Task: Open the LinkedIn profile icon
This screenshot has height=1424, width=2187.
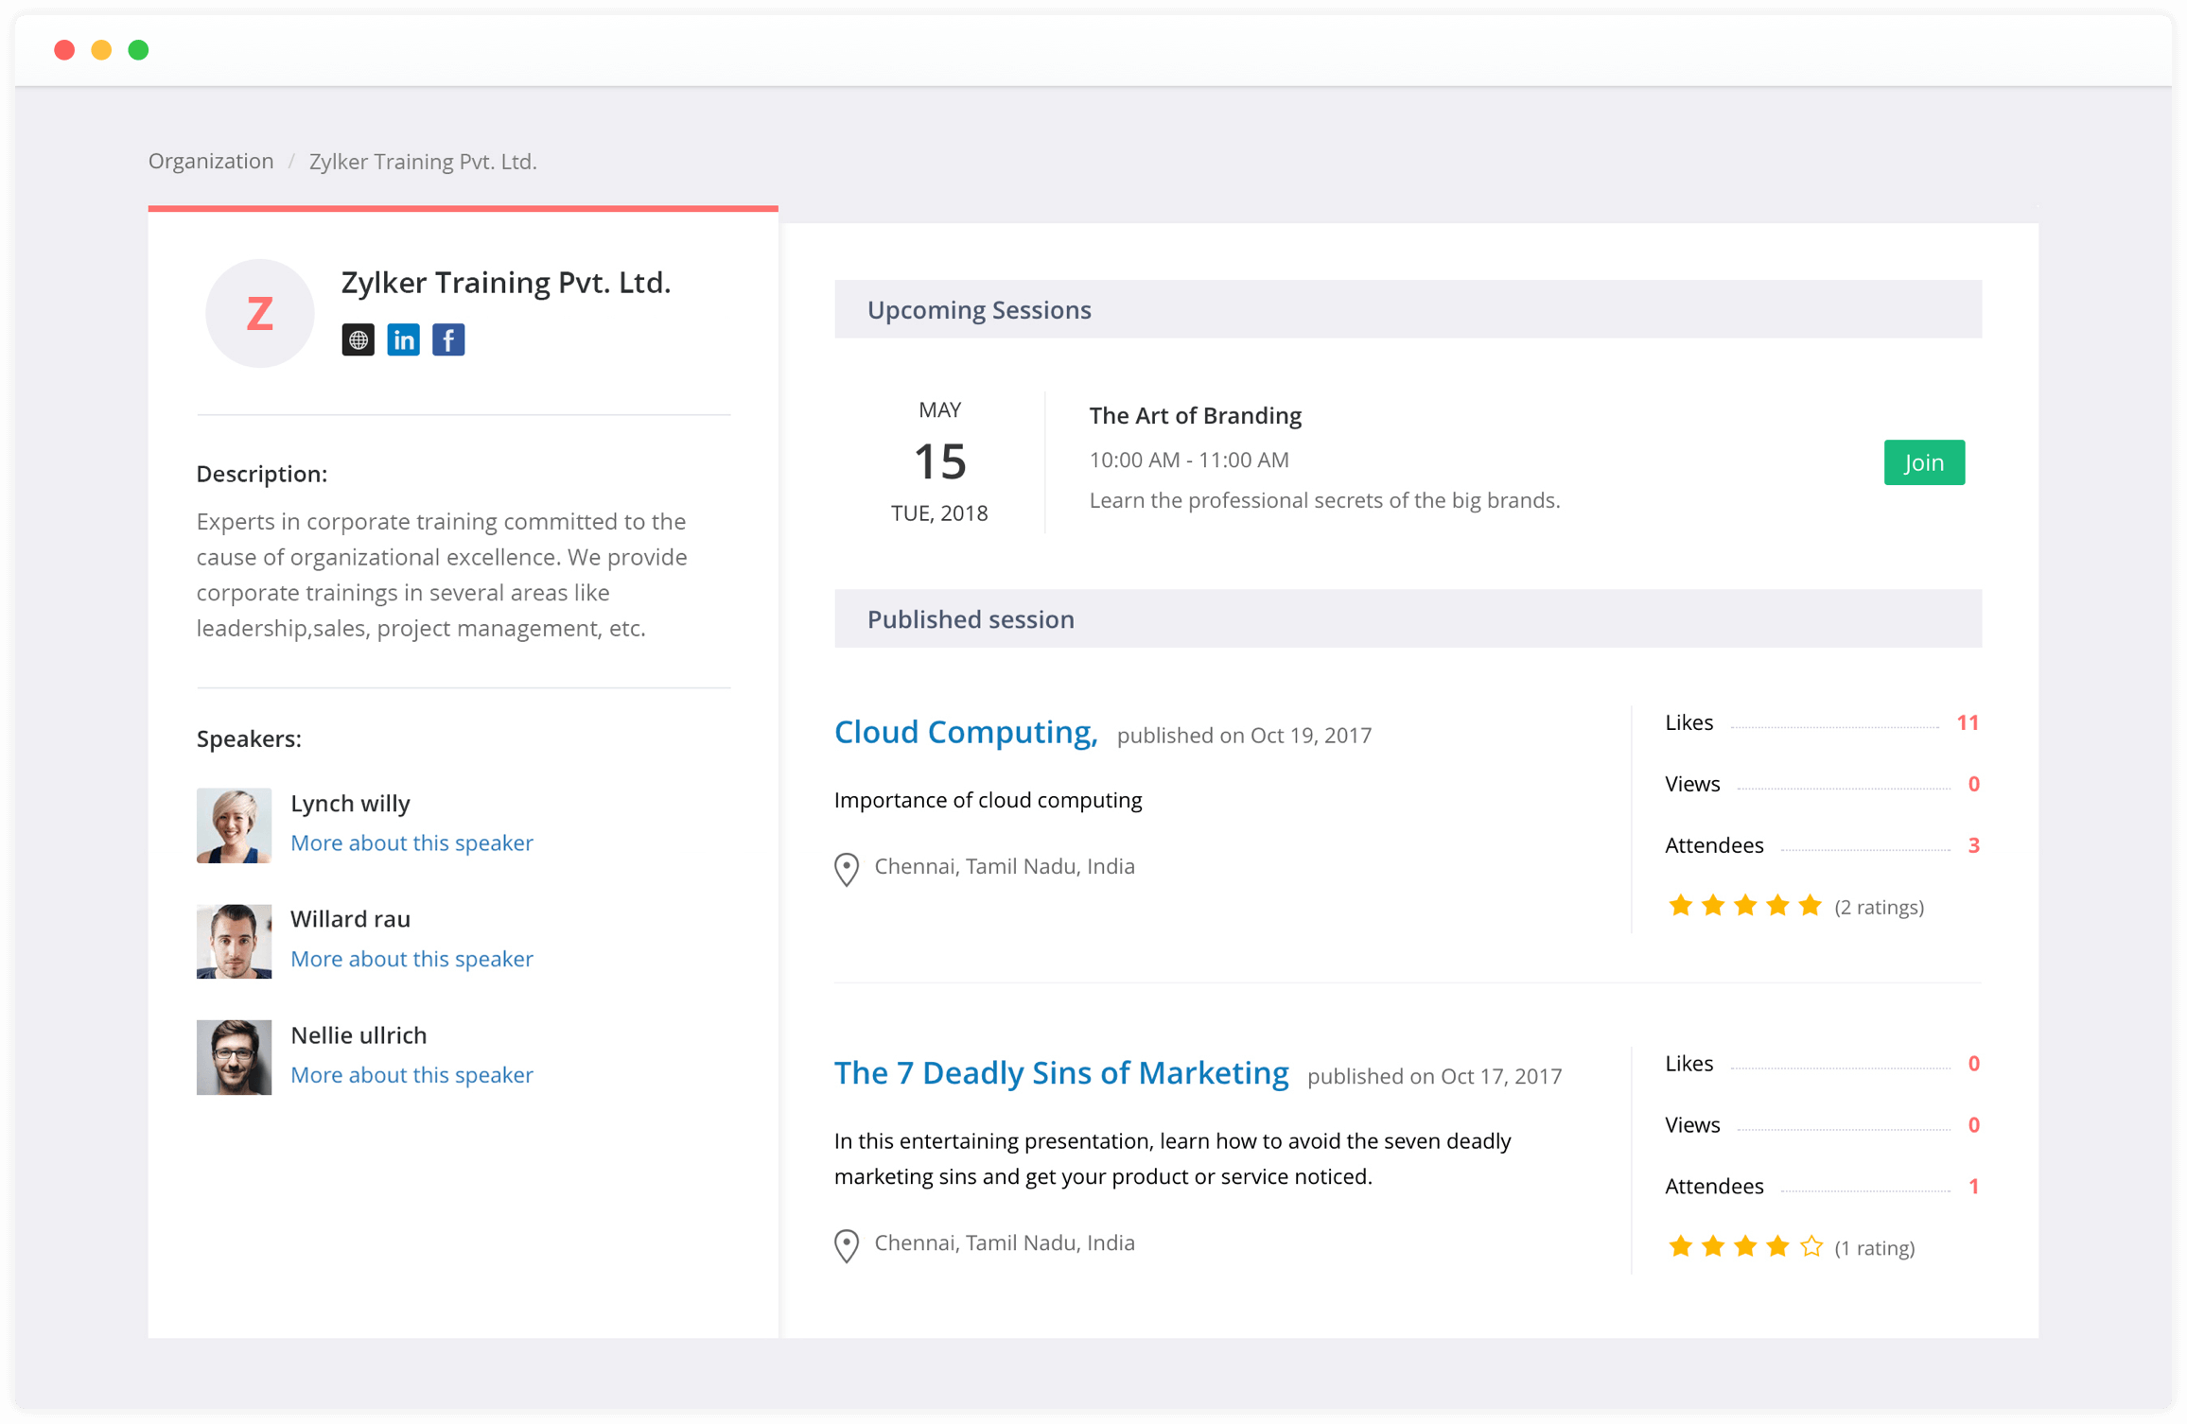Action: click(x=403, y=339)
